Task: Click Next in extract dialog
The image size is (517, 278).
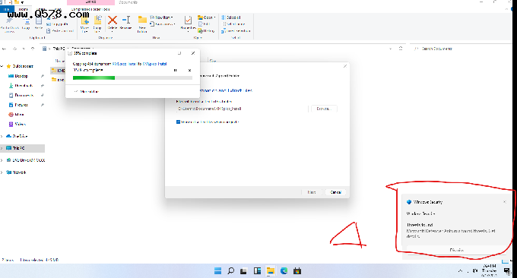Action: click(x=312, y=192)
